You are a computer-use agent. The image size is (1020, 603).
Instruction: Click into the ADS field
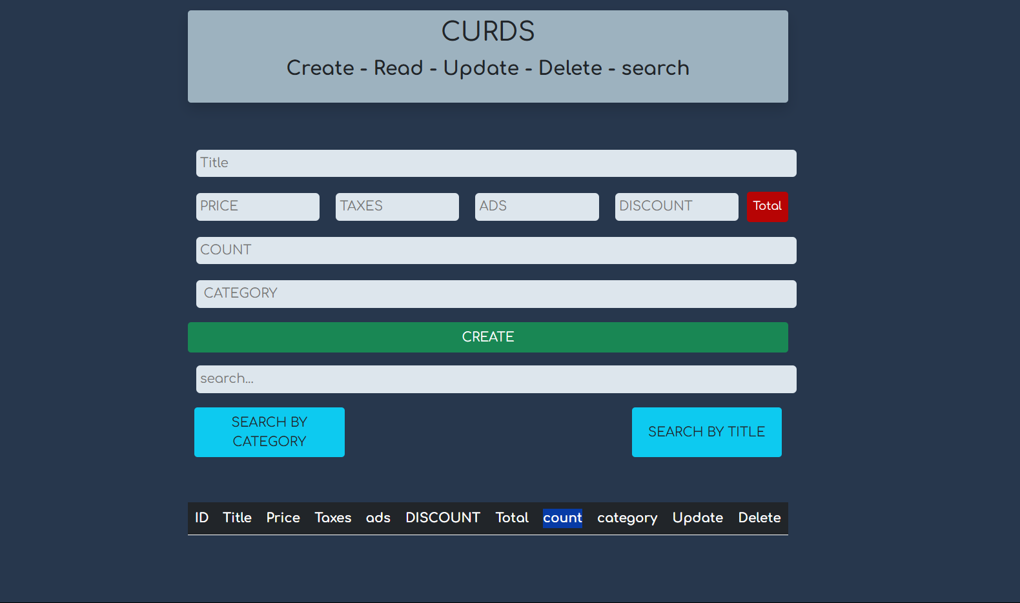[x=536, y=207]
